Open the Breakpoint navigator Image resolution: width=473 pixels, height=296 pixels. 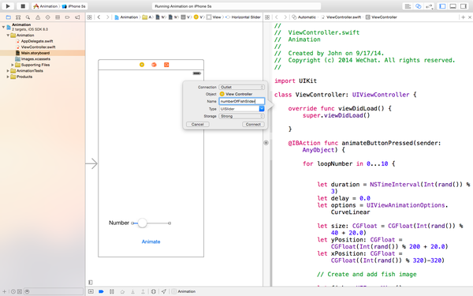[67, 17]
